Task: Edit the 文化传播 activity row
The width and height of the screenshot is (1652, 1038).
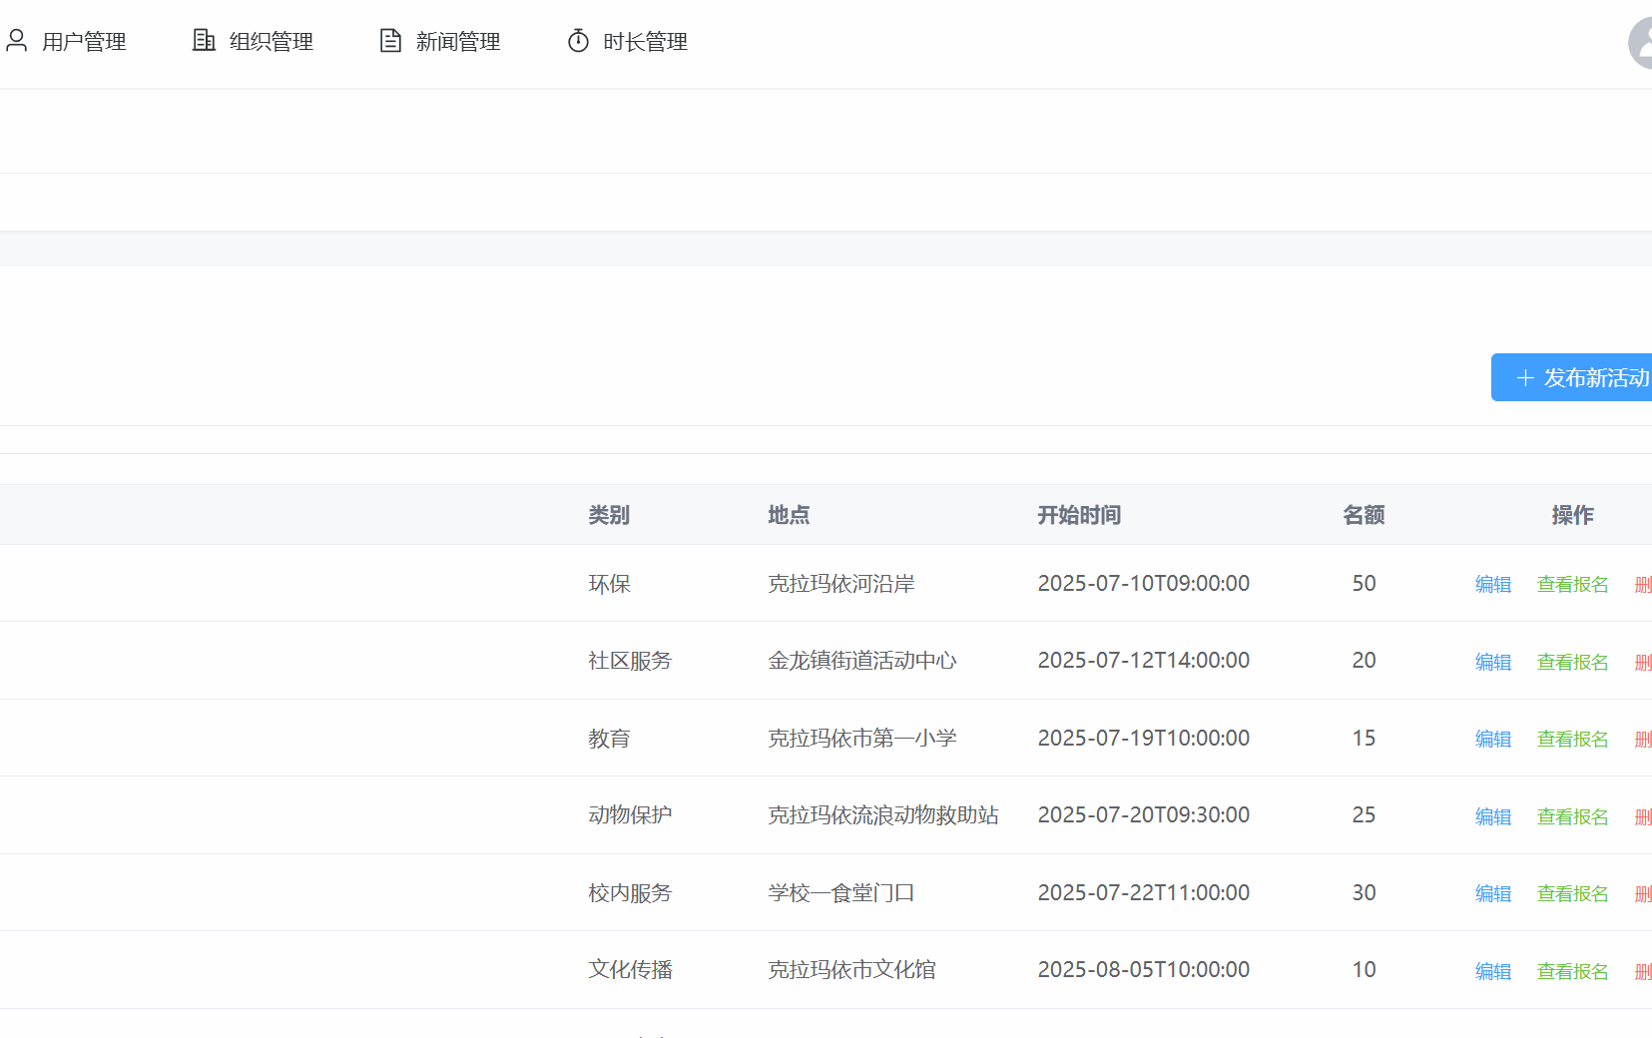Action: (1492, 971)
